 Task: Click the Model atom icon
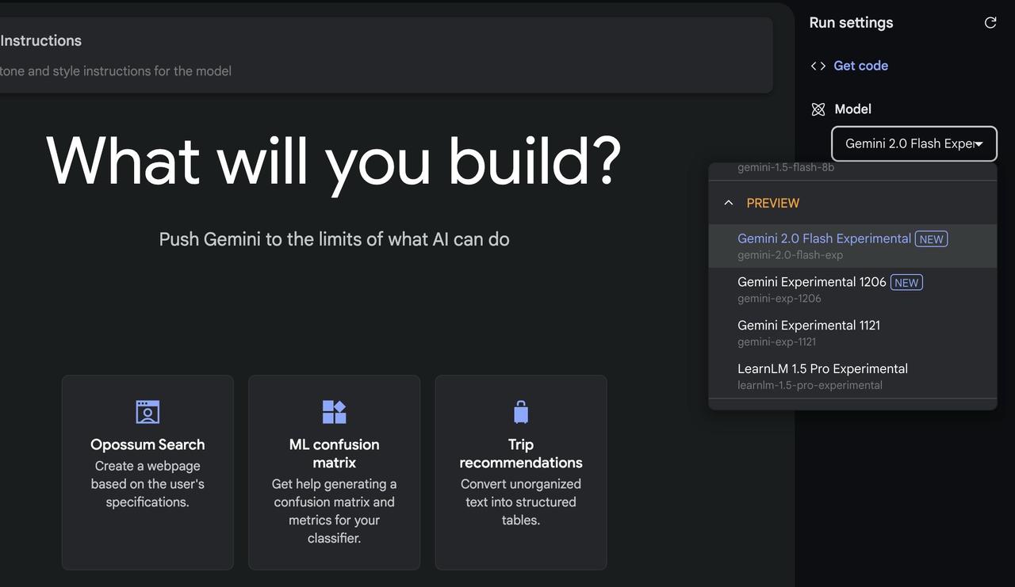818,109
